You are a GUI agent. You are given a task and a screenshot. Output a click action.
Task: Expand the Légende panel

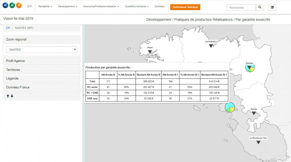[42, 78]
